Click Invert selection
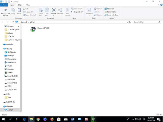Viewport: 163px width, 122px height. [111, 15]
